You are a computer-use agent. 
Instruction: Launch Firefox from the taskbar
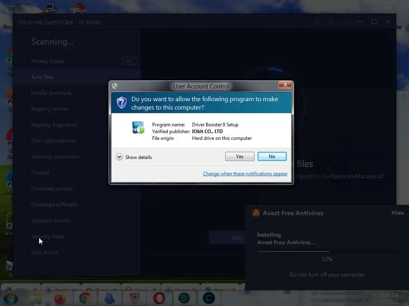[60, 298]
